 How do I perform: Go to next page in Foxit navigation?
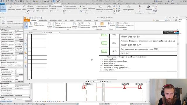coord(102,82)
